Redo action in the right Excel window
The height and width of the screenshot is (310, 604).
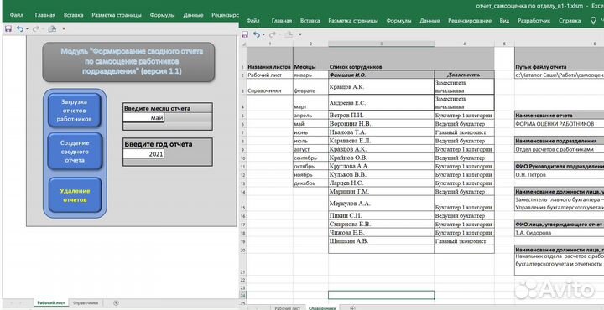point(273,34)
